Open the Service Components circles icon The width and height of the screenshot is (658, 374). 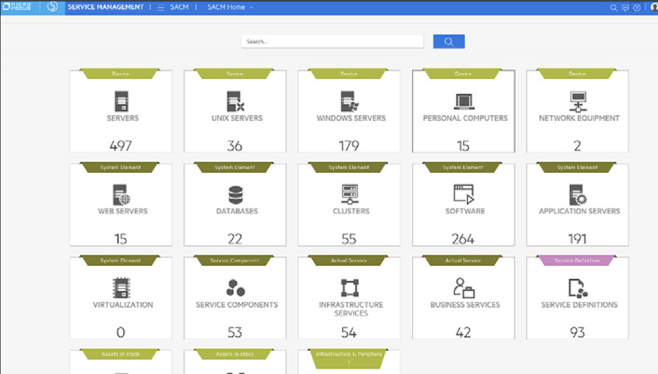click(x=236, y=288)
